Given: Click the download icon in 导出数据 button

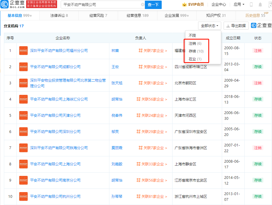Looking at the screenshot, I should pyautogui.click(x=228, y=26).
